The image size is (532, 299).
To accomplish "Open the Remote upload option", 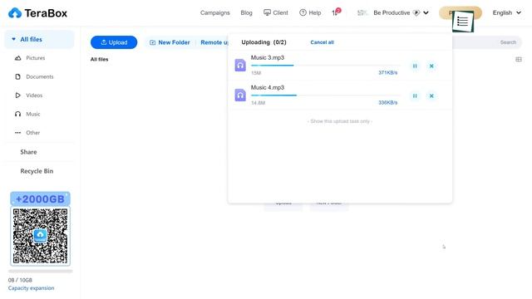I will click(x=214, y=42).
